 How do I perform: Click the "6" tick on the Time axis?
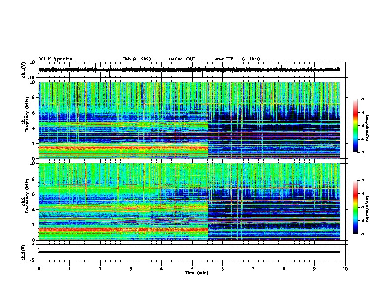click(x=222, y=269)
